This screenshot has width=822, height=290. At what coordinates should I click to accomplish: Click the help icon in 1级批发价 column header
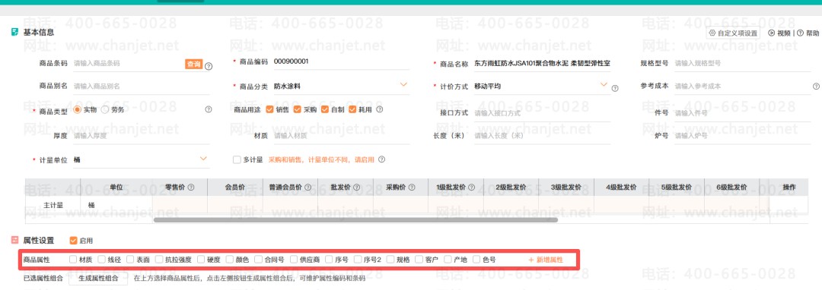tap(471, 187)
